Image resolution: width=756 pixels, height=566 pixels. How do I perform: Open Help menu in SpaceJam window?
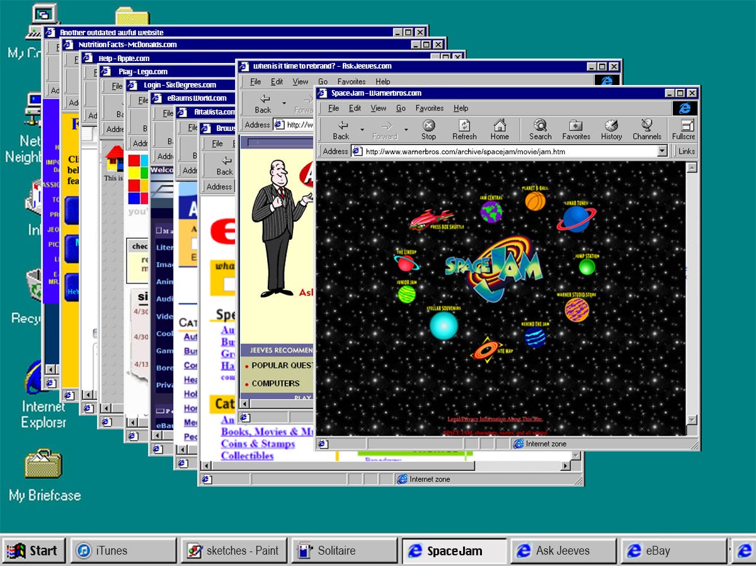pos(461,108)
